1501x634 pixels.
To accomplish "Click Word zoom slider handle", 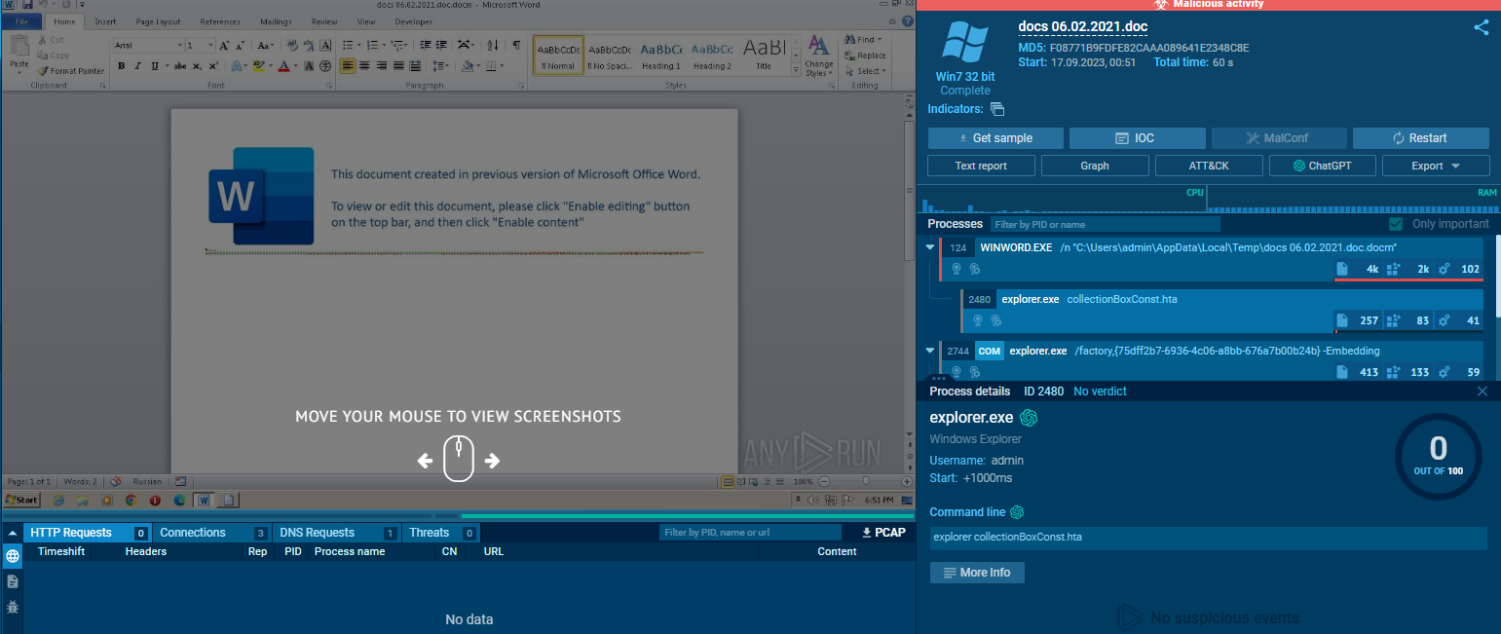I will [x=866, y=481].
